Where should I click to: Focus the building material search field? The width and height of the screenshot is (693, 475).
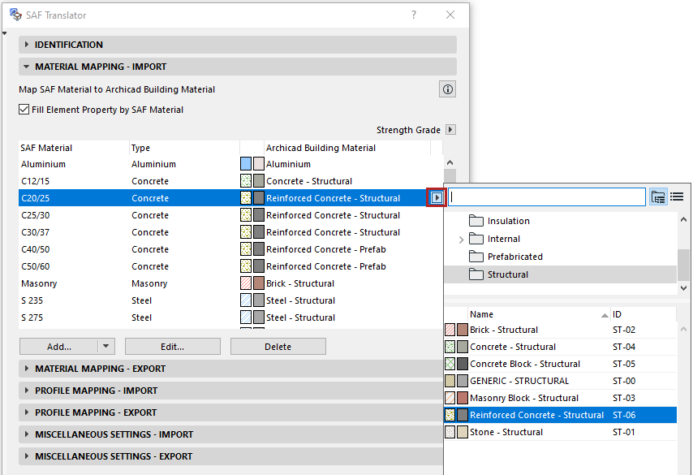pyautogui.click(x=547, y=197)
